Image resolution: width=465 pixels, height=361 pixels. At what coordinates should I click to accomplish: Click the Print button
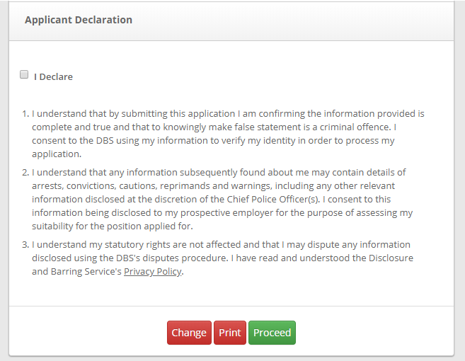click(x=230, y=333)
